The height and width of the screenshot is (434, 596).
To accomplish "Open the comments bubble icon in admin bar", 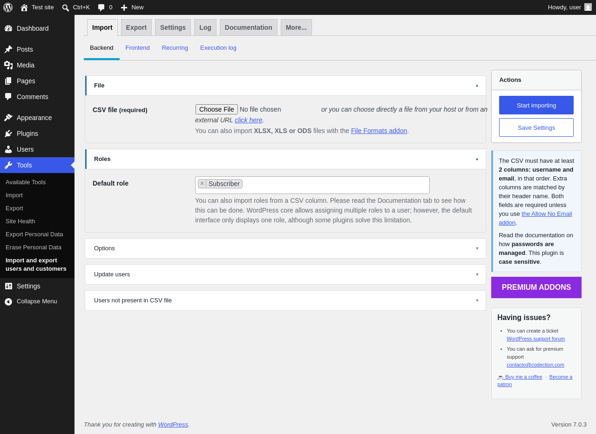I will tap(101, 7).
